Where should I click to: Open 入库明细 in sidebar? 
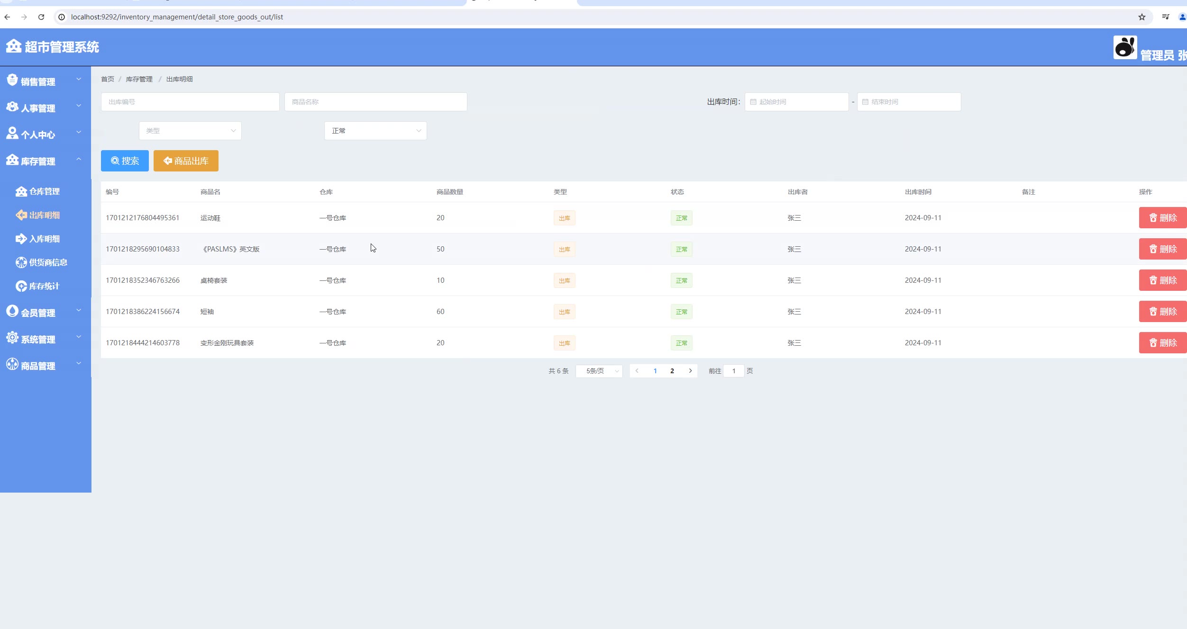pyautogui.click(x=44, y=239)
